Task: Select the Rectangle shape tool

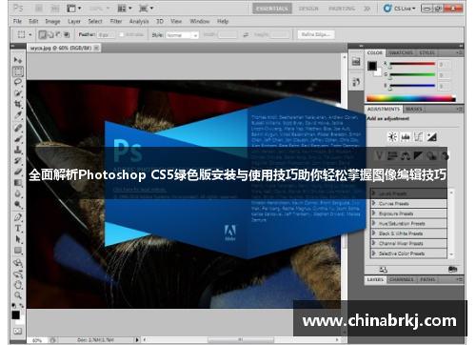Action: [x=18, y=250]
